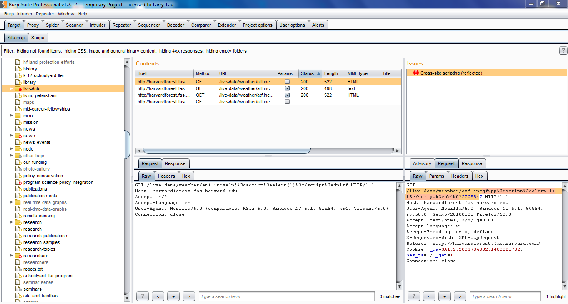Image resolution: width=568 pixels, height=304 pixels.
Task: Select the mid-career-fellowships tree item
Action: pyautogui.click(x=47, y=109)
